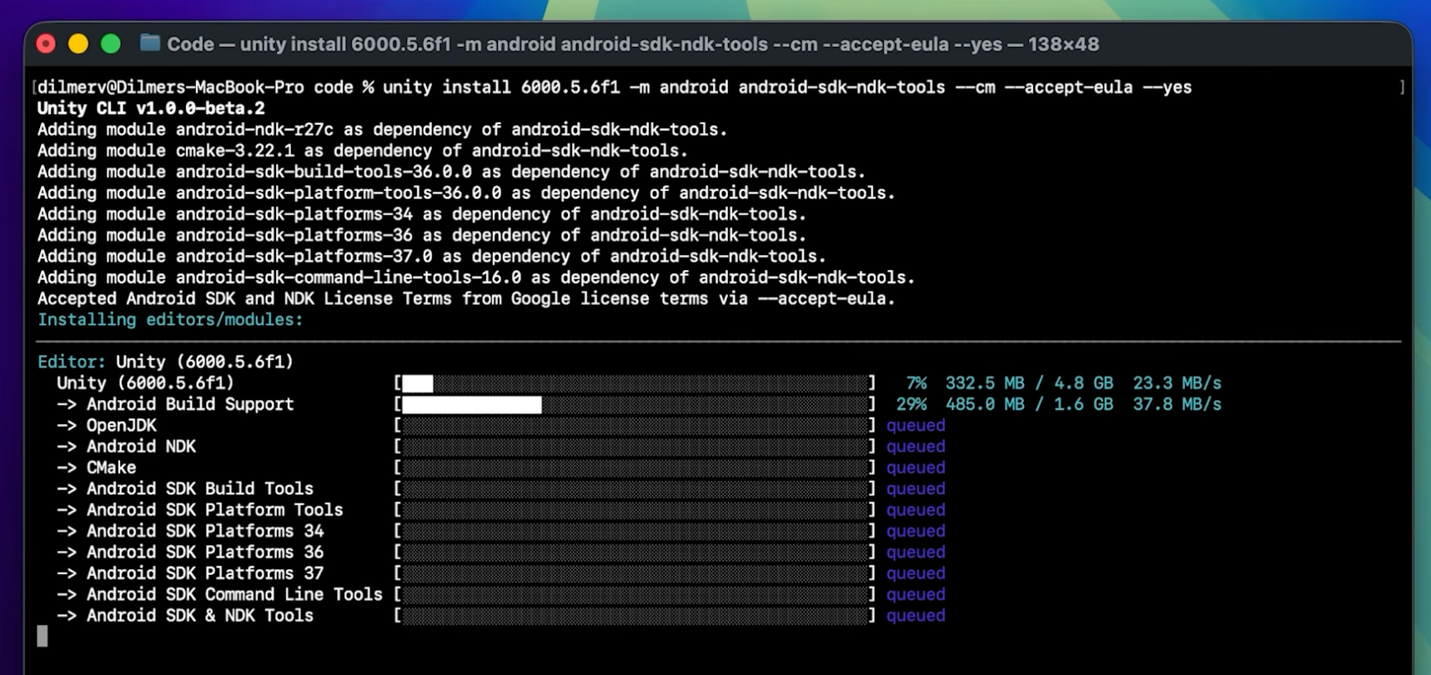This screenshot has height=675, width=1431.
Task: Click the 'queued' status for Android NDK
Action: (x=916, y=447)
